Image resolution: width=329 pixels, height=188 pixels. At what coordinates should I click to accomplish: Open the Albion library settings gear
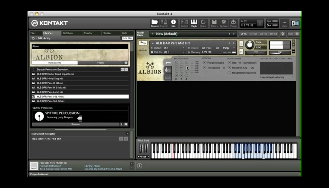click(126, 63)
